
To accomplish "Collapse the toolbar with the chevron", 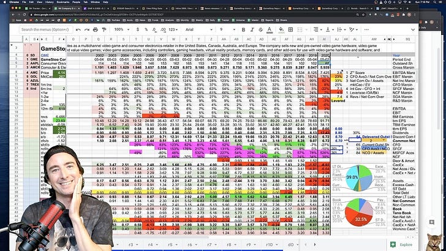I will (x=413, y=29).
